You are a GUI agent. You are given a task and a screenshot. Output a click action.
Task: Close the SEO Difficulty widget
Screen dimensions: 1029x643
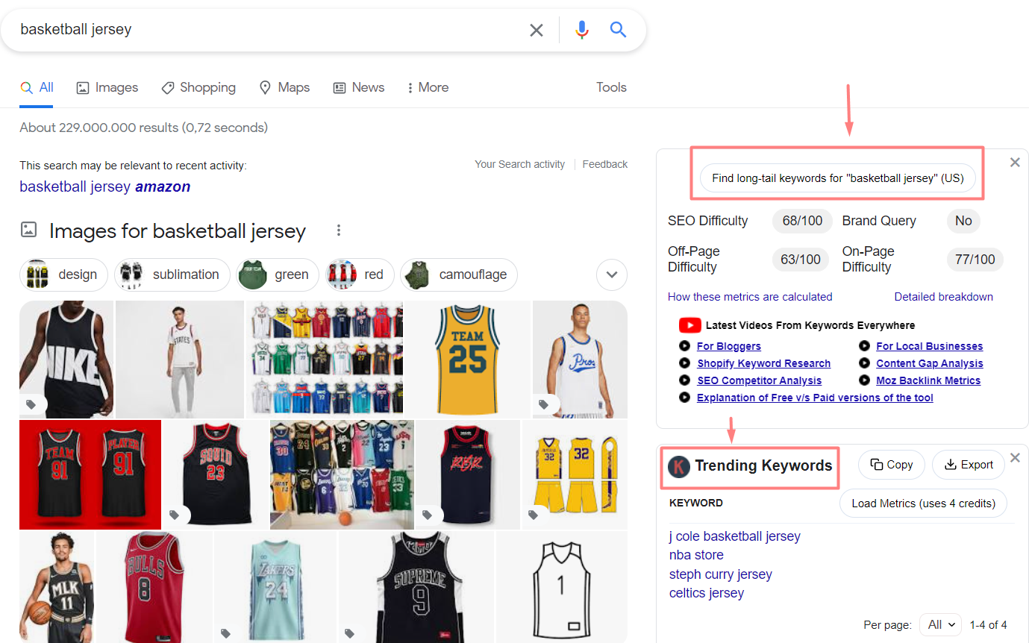coord(1015,163)
